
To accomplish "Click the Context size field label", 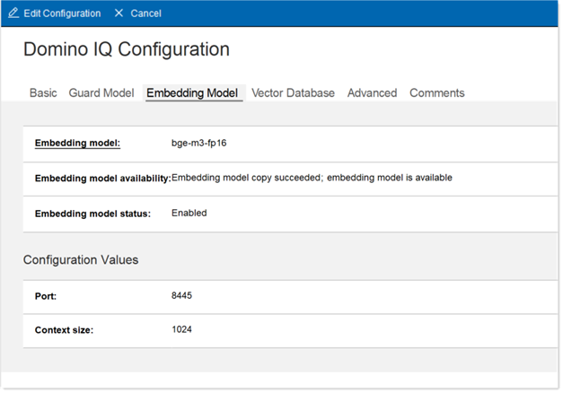I will [x=64, y=330].
